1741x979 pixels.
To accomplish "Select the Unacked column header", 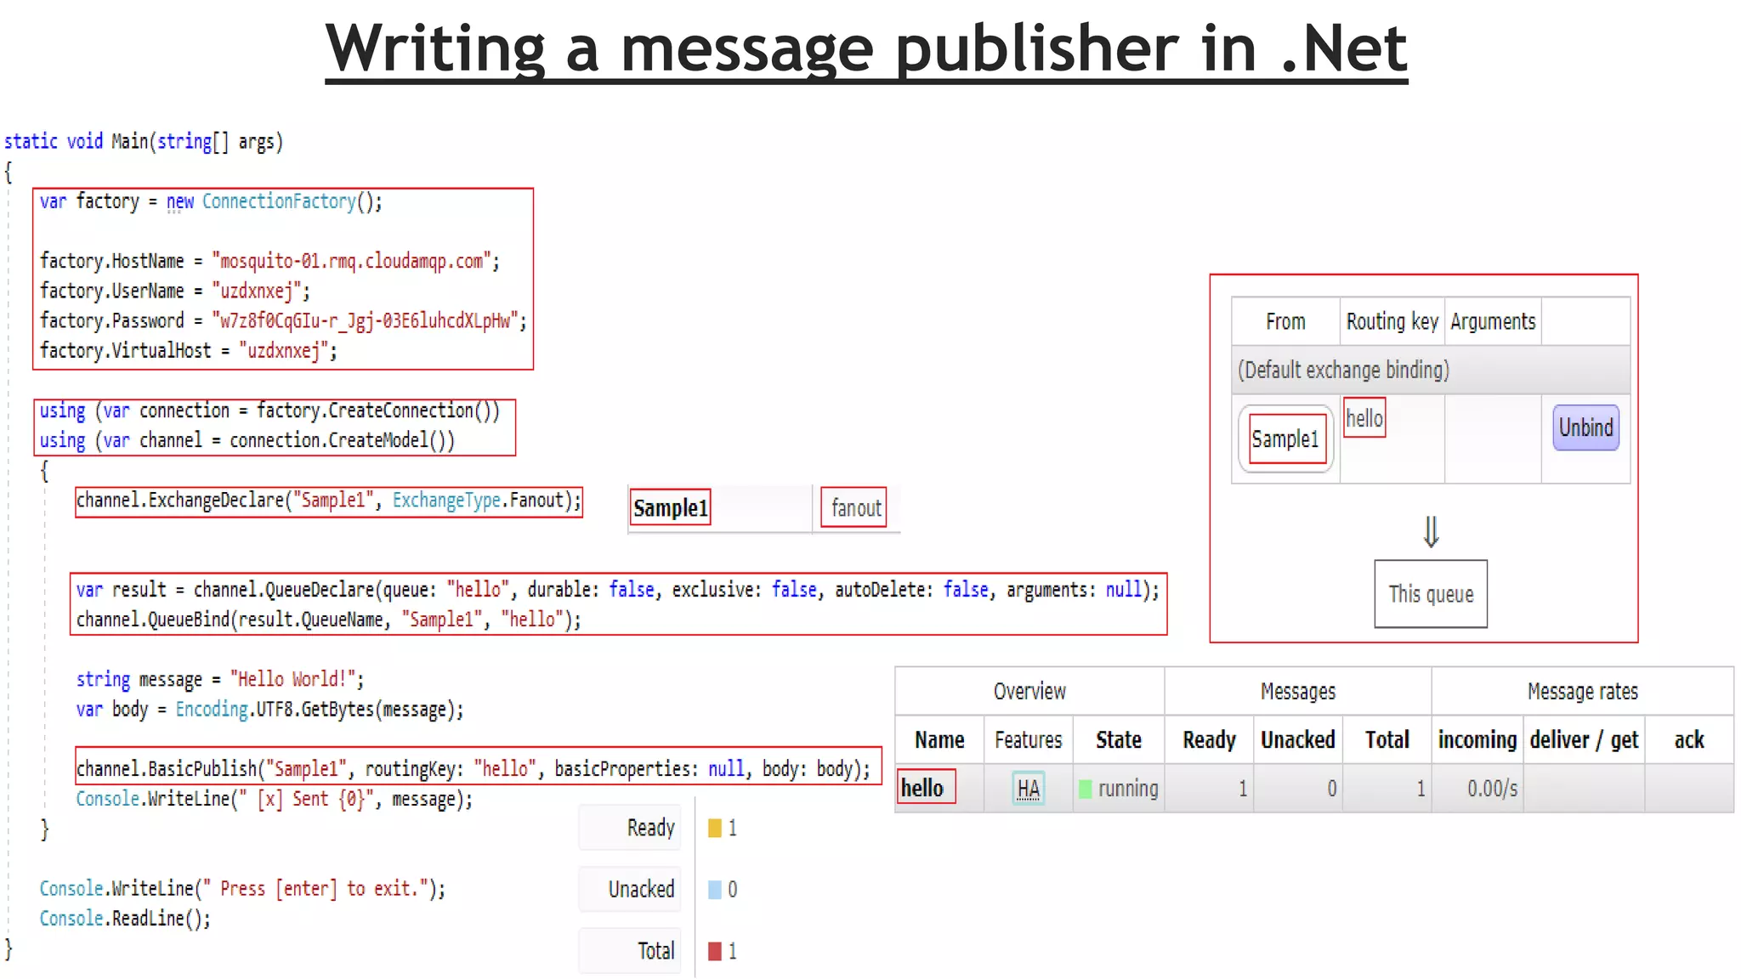I will click(1298, 739).
